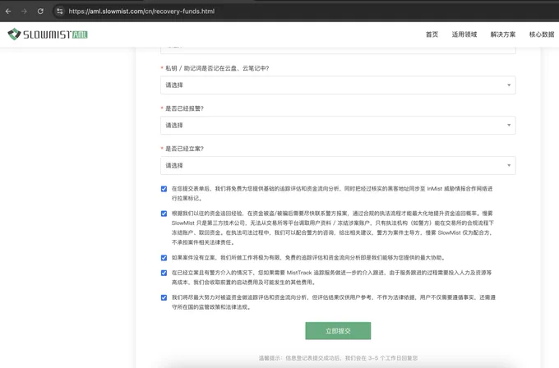This screenshot has height=368, width=559.
Task: Open the 解决方案 navigation item
Action: point(502,34)
